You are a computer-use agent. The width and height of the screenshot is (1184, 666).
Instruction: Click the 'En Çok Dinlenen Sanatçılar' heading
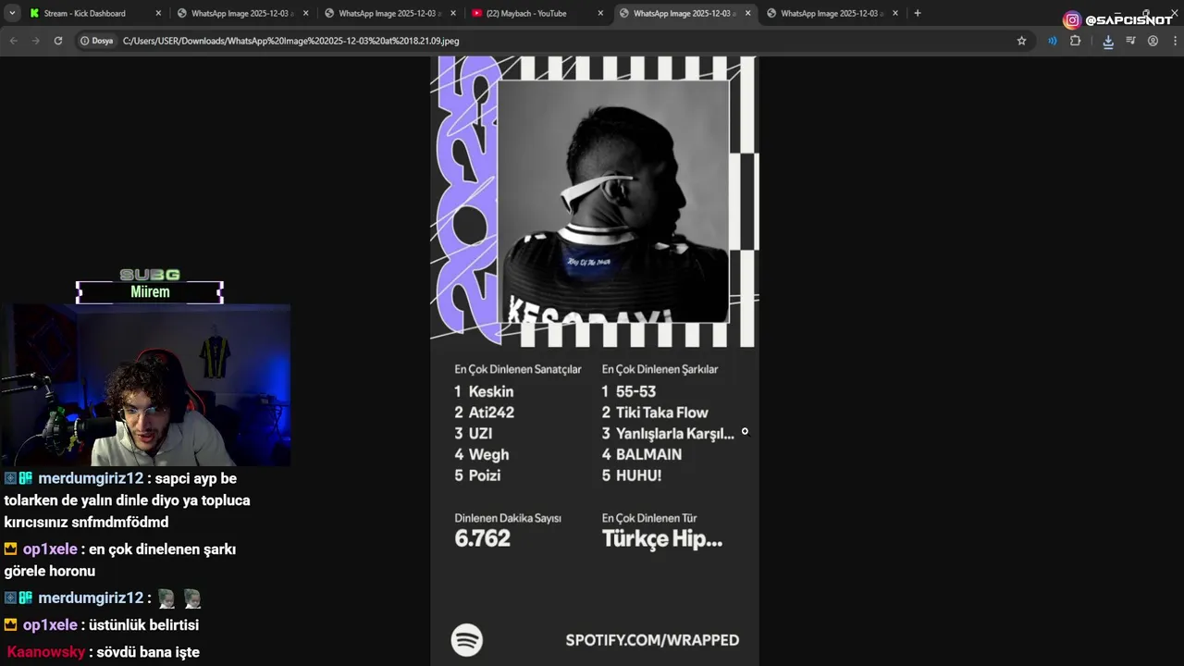(x=518, y=369)
